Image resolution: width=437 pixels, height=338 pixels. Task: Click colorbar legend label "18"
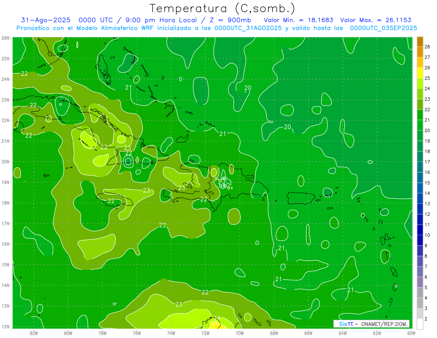[428, 151]
